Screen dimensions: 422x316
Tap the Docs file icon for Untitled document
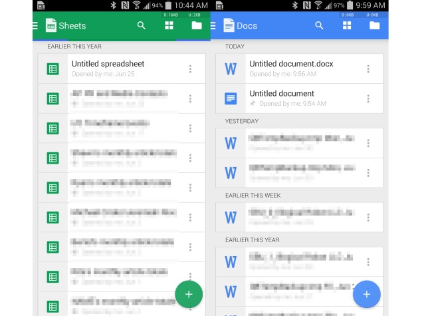(231, 98)
